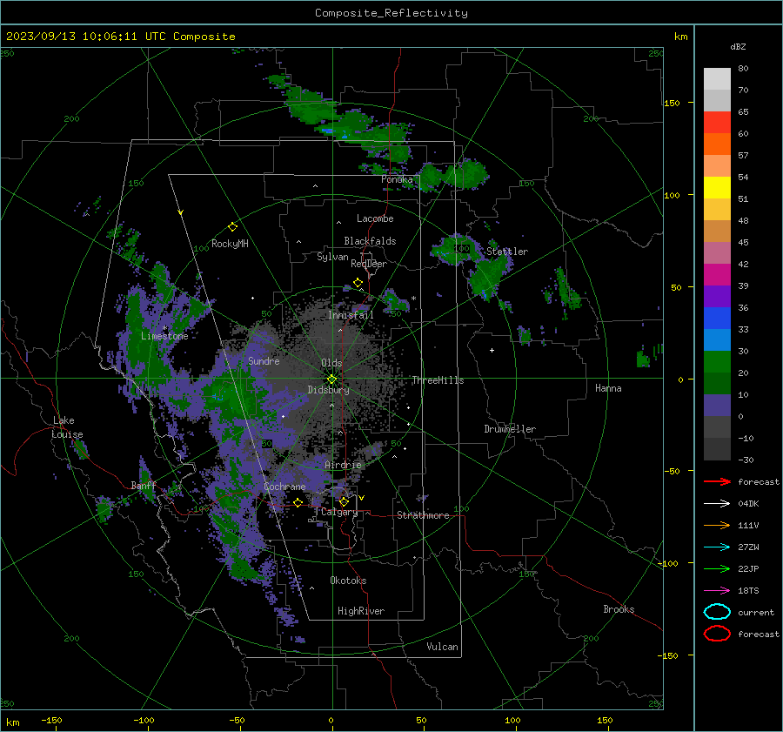Click the Stettler city label
Image resolution: width=783 pixels, height=732 pixels.
(x=507, y=252)
